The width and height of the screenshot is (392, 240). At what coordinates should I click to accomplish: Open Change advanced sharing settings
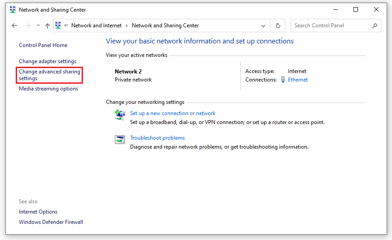49,75
